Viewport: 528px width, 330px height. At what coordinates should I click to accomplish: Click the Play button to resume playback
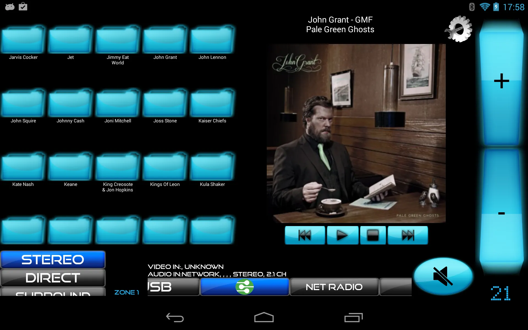point(341,235)
